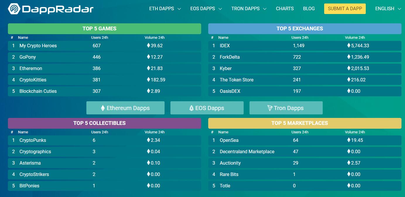This screenshot has width=405, height=197.
Task: Open the CryptoPunks collectible entry
Action: point(105,140)
